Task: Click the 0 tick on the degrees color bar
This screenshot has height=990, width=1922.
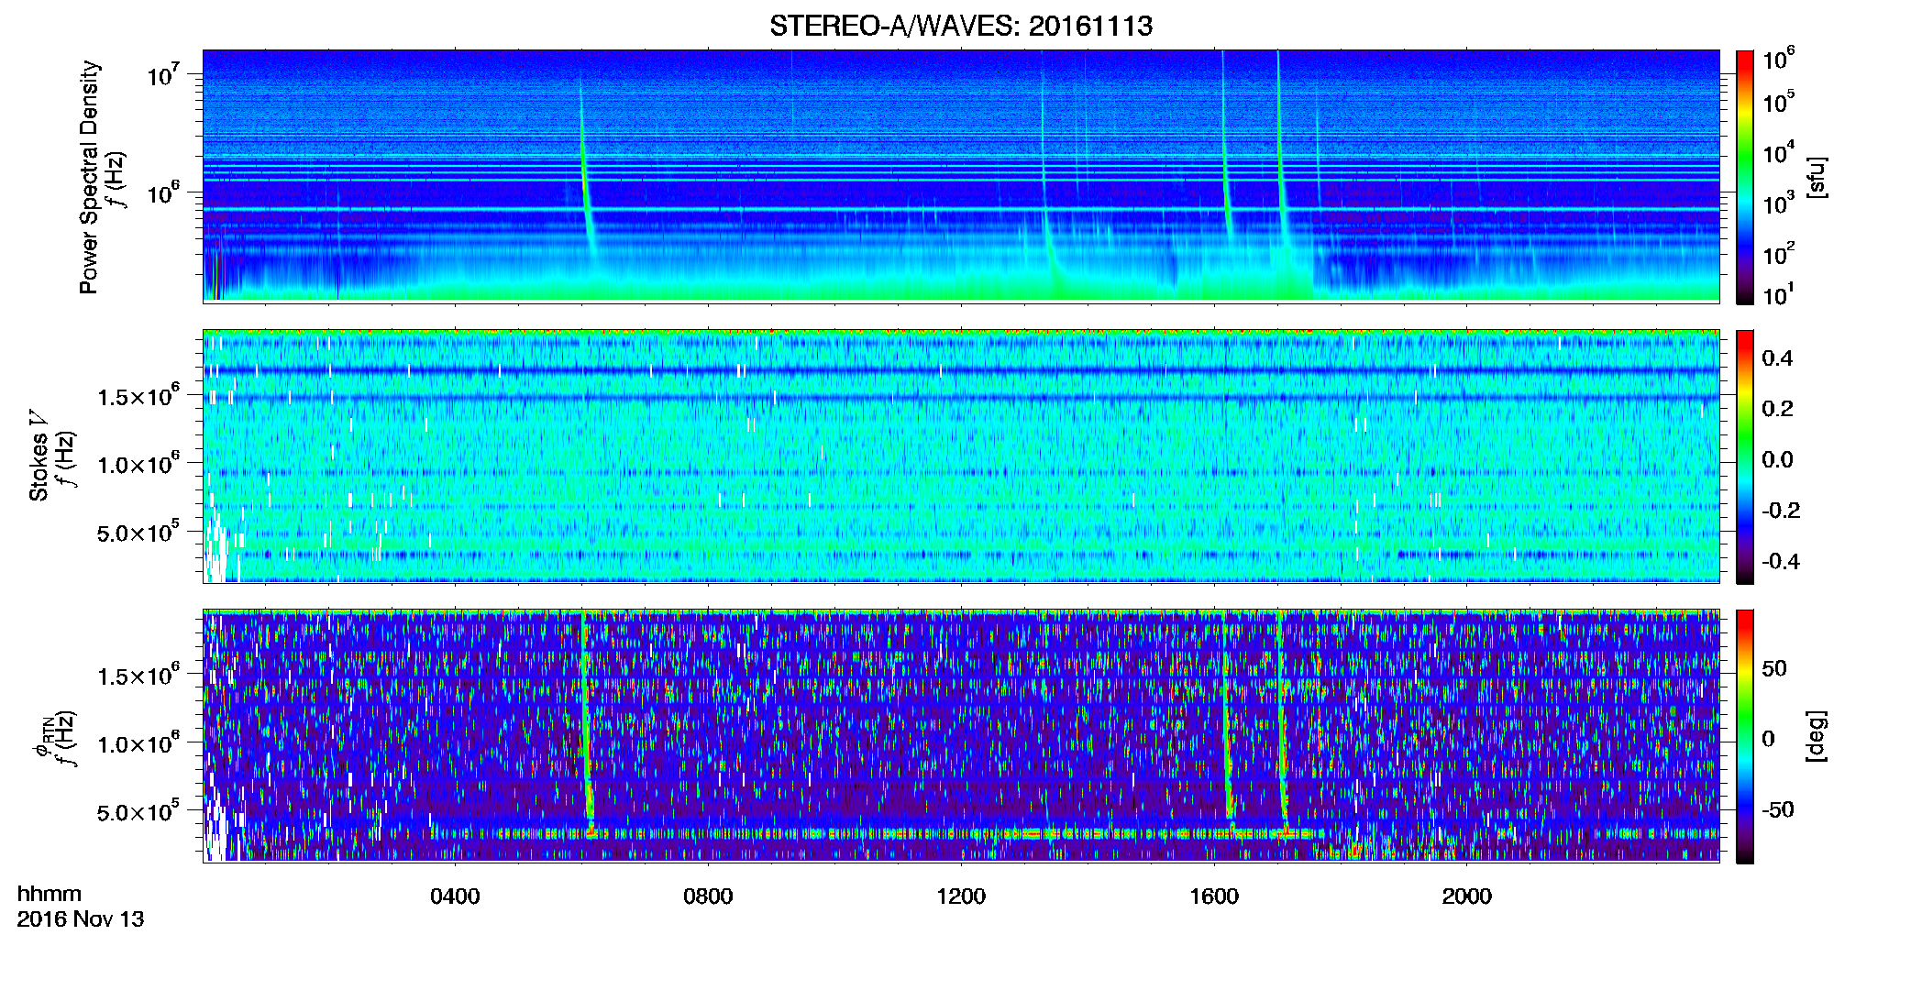Action: click(1769, 739)
